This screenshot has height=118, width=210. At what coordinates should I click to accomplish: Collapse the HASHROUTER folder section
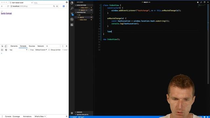(84, 12)
